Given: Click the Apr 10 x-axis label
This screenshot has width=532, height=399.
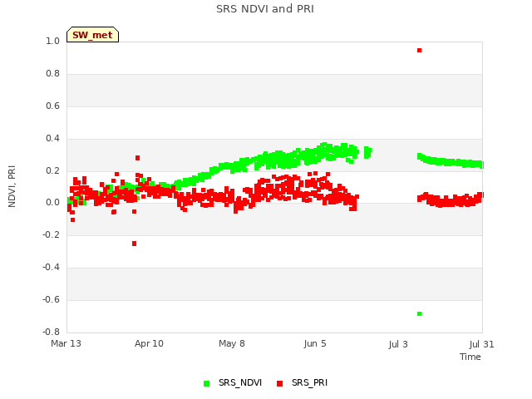Looking at the screenshot, I should 149,343.
